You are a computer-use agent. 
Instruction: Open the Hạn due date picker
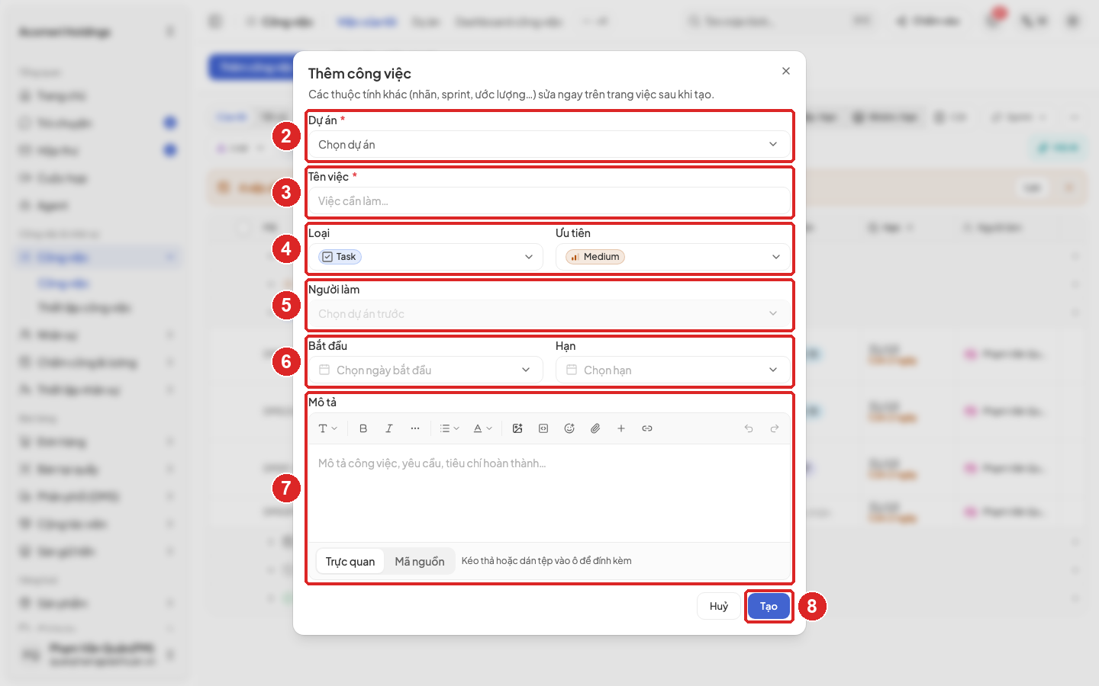pos(673,370)
